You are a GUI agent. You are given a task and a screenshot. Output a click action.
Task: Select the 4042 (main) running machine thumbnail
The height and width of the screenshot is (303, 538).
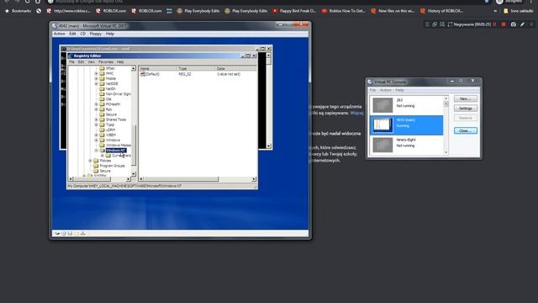coord(382,125)
